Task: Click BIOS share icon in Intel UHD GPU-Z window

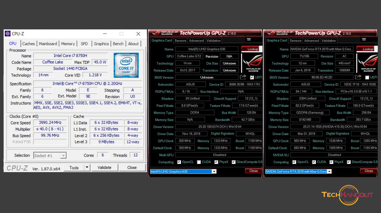Action: coord(243,77)
